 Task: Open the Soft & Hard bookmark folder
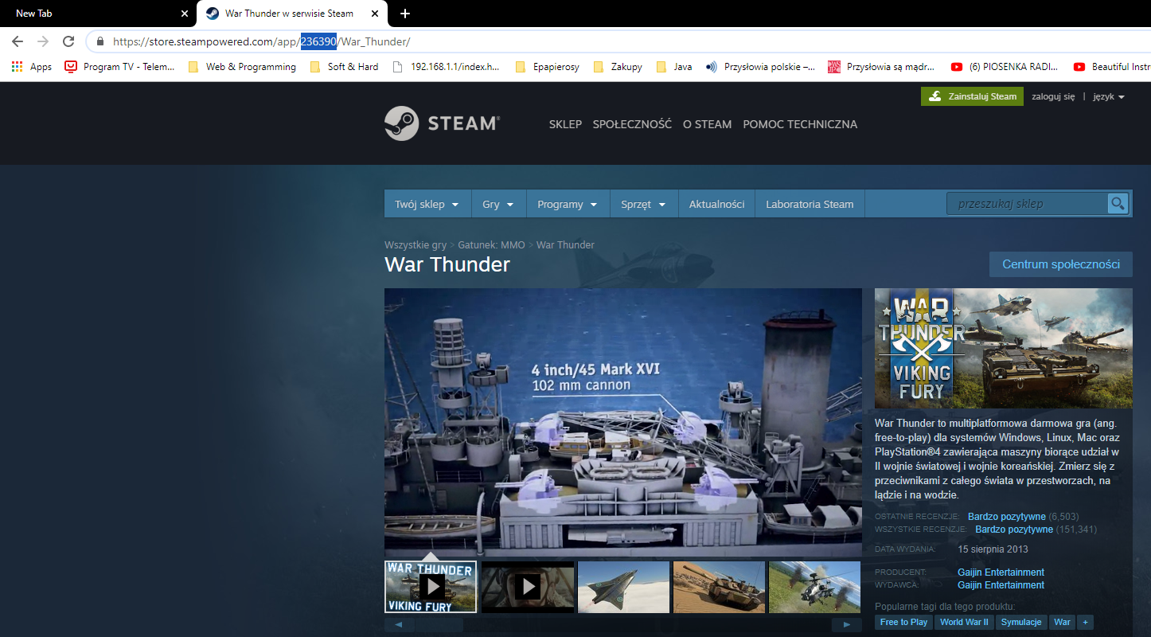[x=344, y=67]
